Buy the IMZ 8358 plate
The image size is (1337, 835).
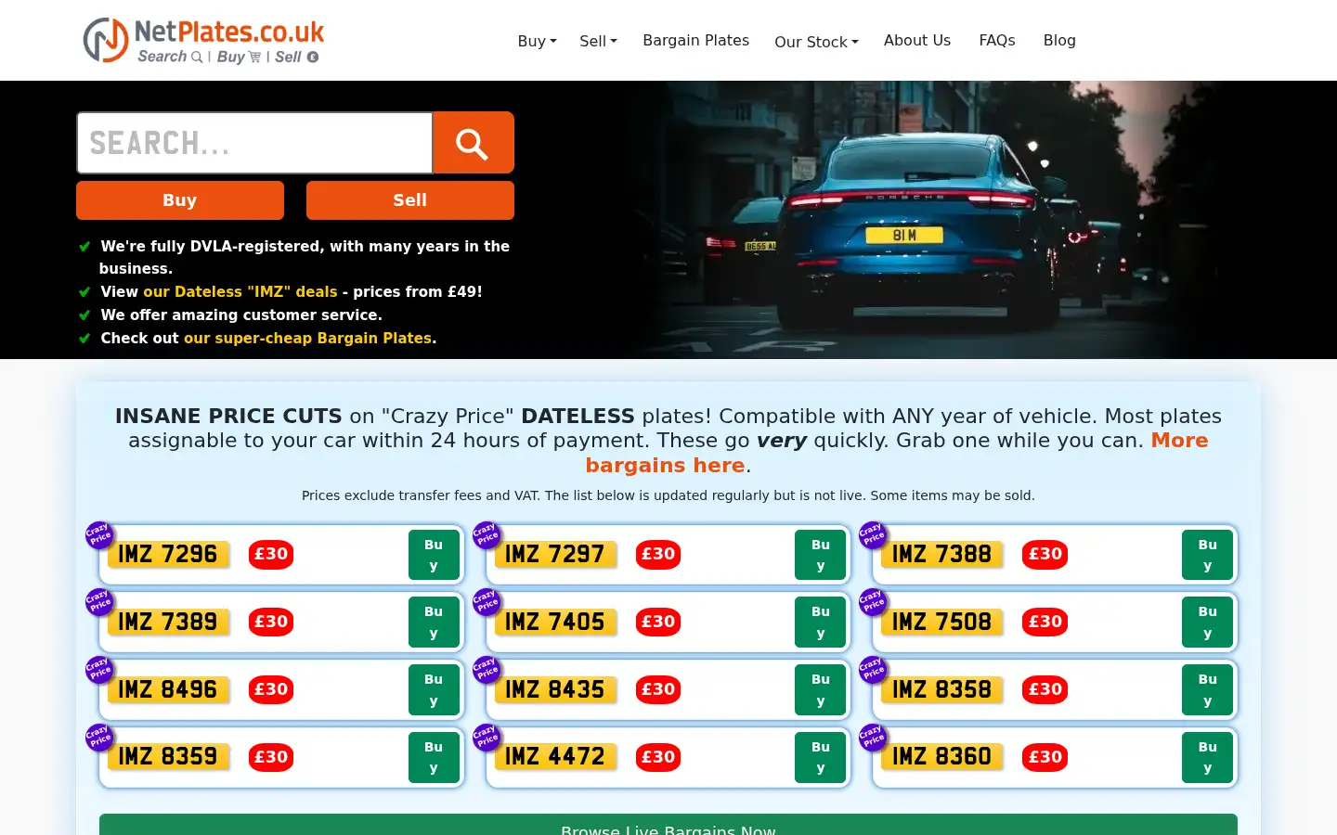(x=1207, y=689)
